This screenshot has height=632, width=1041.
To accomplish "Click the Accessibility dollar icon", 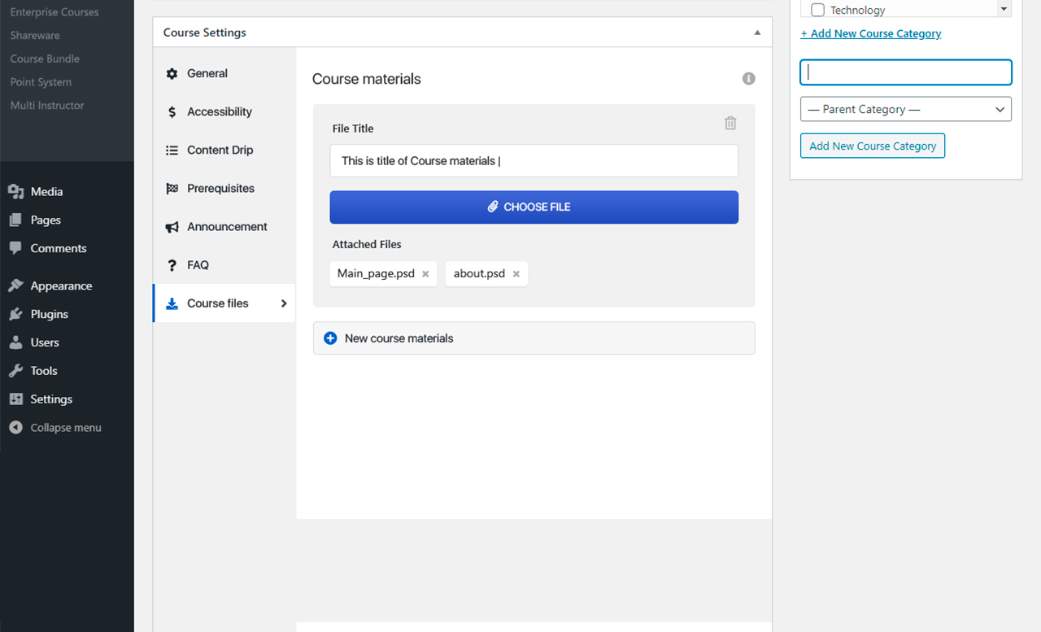I will [x=172, y=111].
